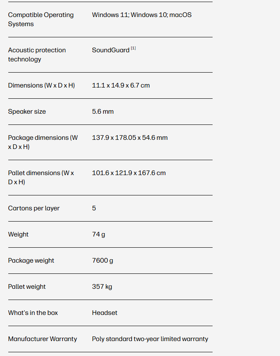Select the What's in the box label
Viewport: 280px width, 356px height.
click(x=33, y=313)
